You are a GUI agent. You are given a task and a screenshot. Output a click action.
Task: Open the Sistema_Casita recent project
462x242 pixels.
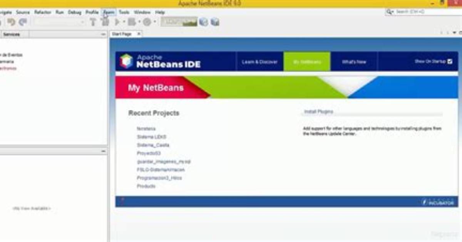[153, 145]
